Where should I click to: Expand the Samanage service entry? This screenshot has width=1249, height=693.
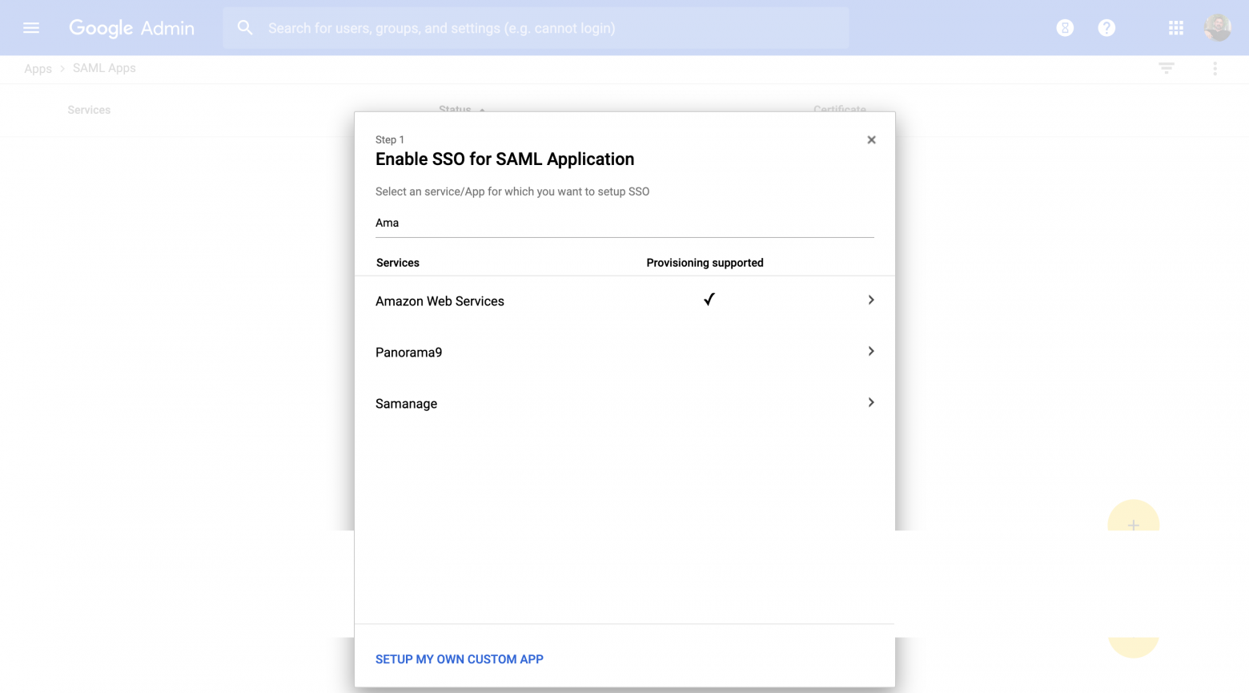point(871,402)
